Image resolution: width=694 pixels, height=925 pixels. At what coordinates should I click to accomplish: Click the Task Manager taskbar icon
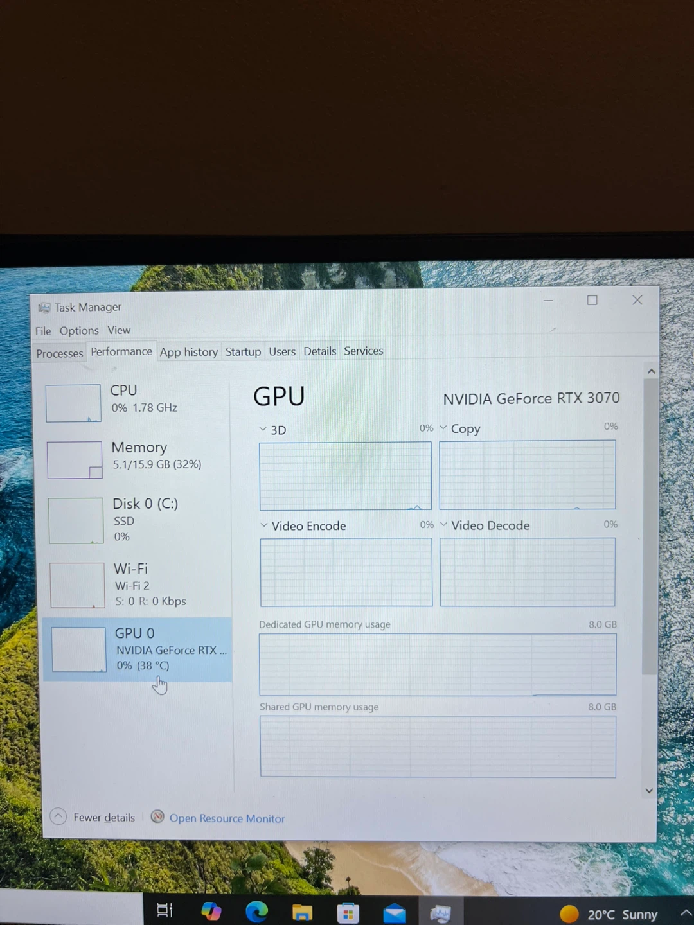pyautogui.click(x=440, y=913)
